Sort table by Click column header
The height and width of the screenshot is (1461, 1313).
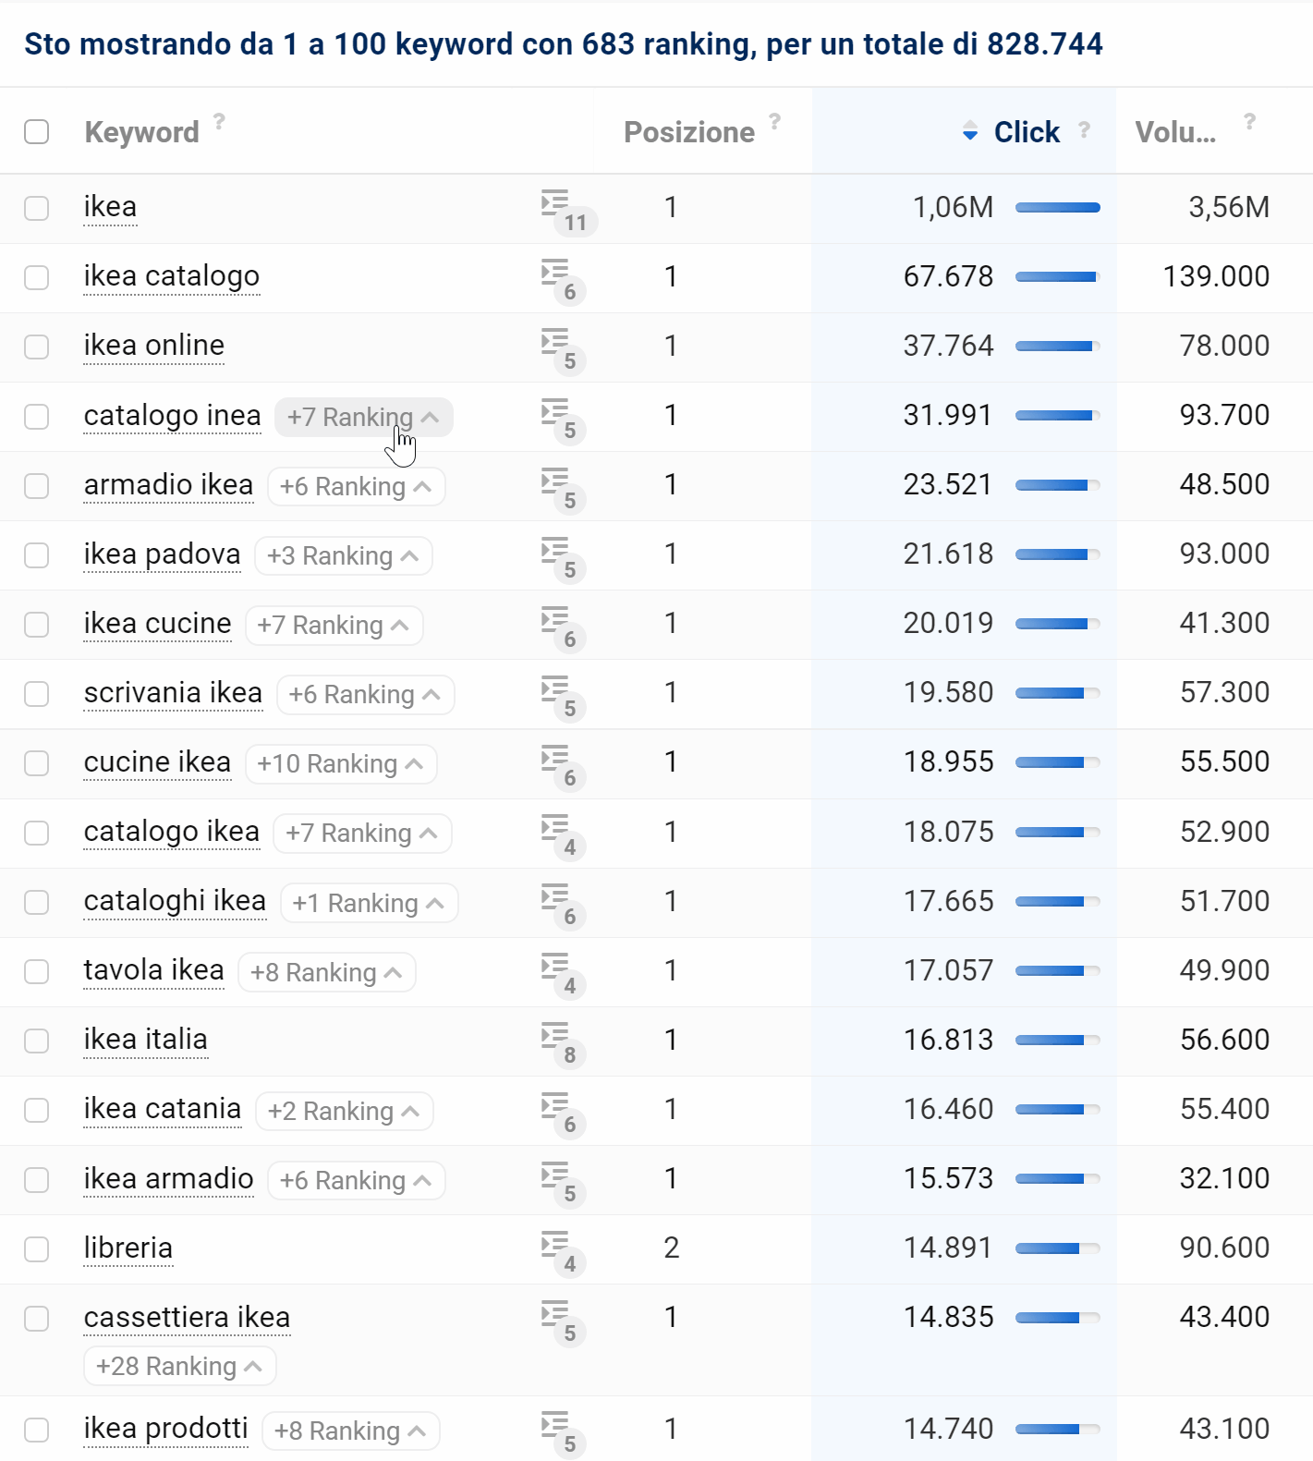tap(1027, 132)
